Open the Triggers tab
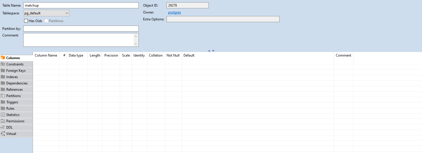Viewport: 422px width, 153px height. 16,102
